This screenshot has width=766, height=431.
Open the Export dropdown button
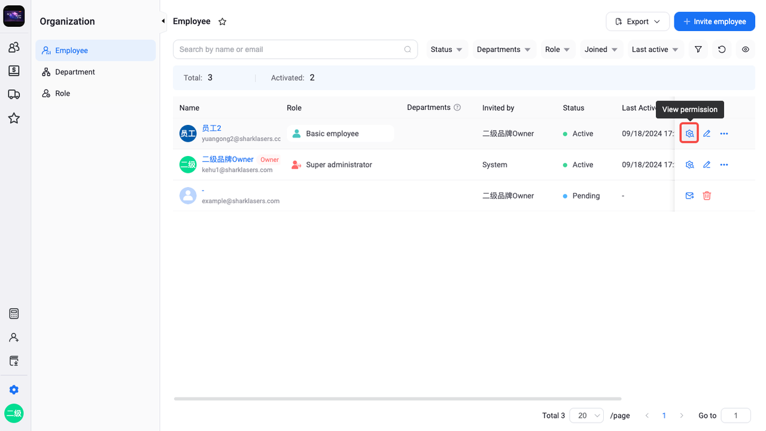point(637,22)
